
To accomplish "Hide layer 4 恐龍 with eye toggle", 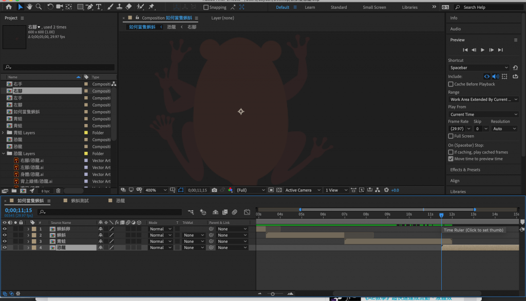I will pyautogui.click(x=5, y=247).
